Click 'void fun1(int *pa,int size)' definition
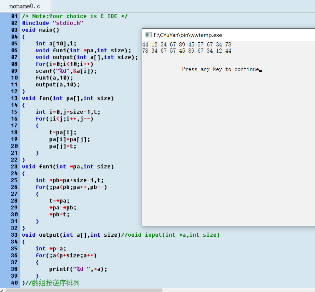The height and width of the screenshot is (292, 315). (68, 166)
